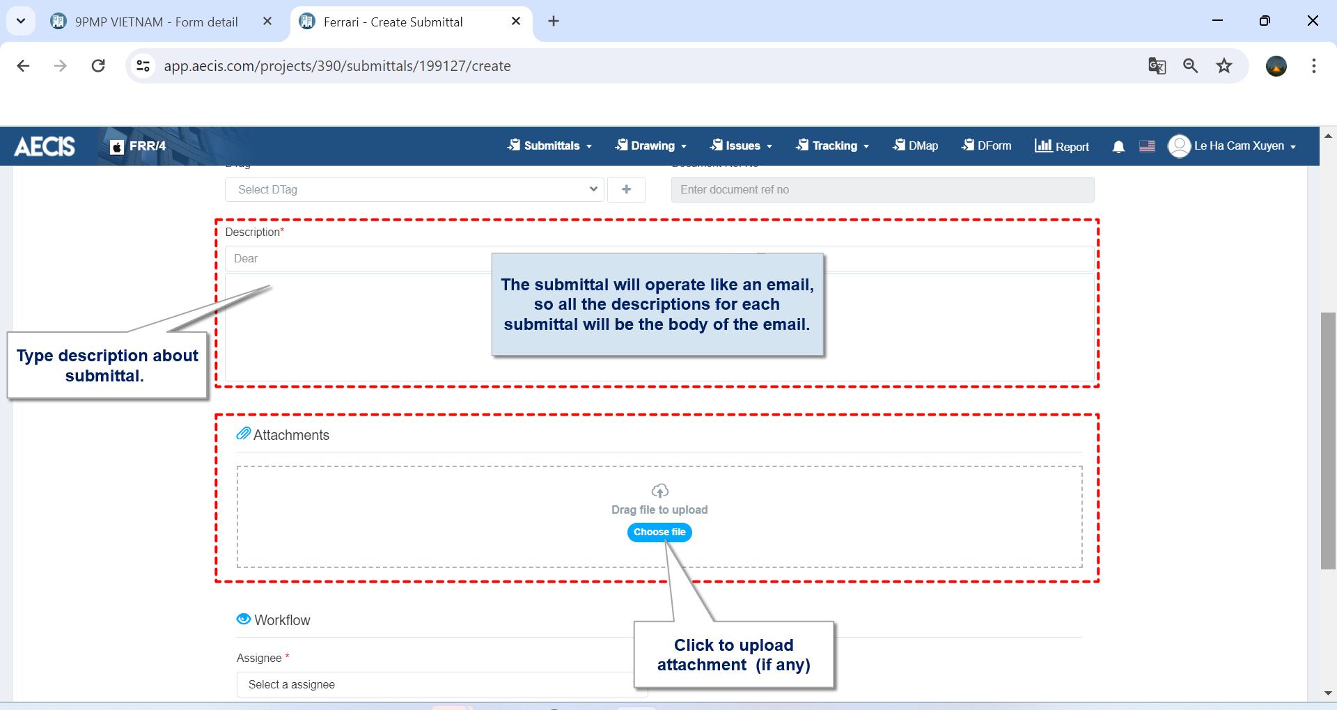This screenshot has width=1337, height=710.
Task: Switch to the 9PMP VIETNAM - Form detail tab
Action: (156, 22)
